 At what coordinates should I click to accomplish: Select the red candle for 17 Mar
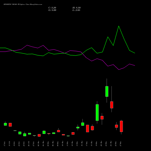pyautogui.click(x=88, y=128)
